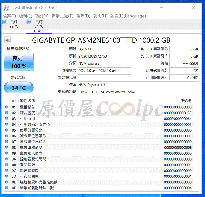The image size is (205, 197).
Task: Click the status dot for row 08 主機讀取命令
Action: point(7,147)
